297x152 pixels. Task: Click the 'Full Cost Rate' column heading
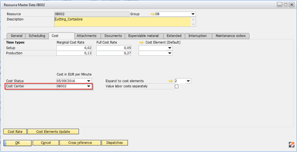106,43
